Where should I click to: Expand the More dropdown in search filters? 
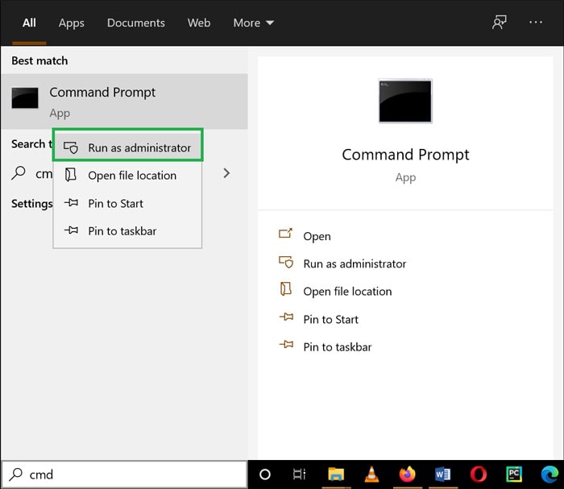click(253, 23)
